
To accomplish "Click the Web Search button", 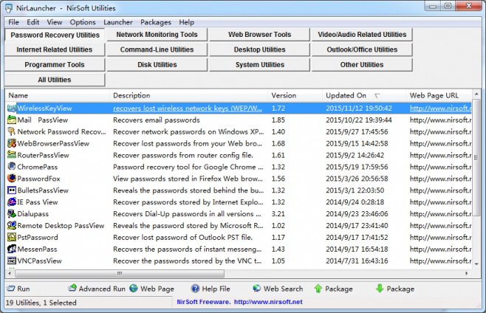I will click(x=278, y=289).
